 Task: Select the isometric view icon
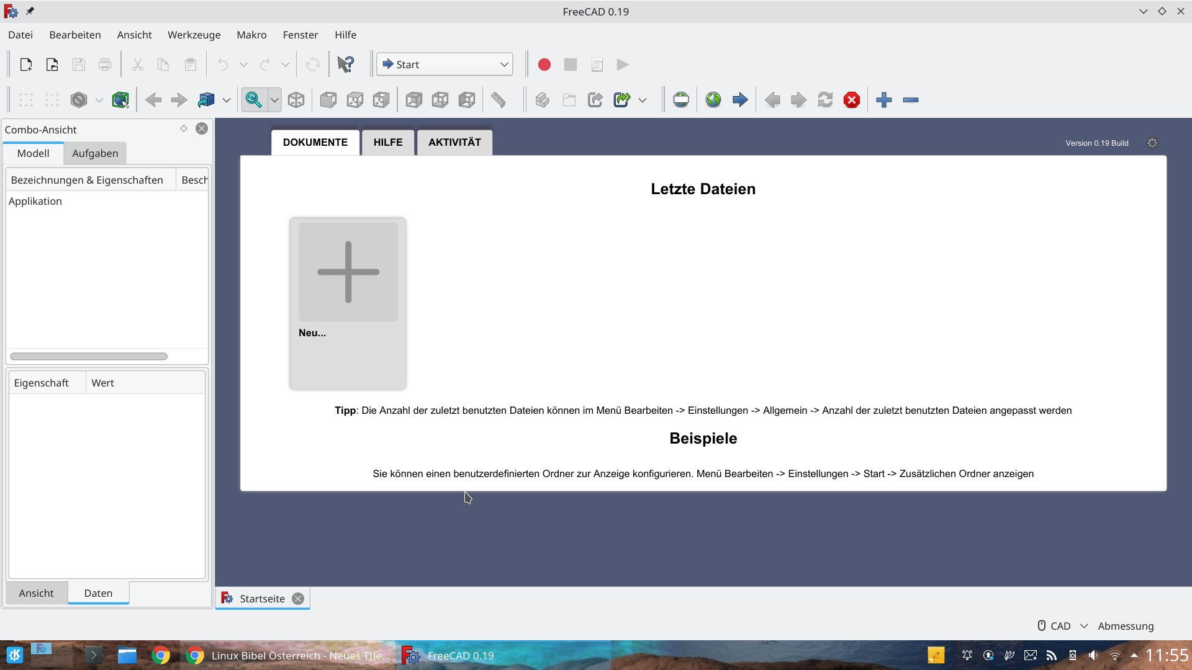point(296,99)
